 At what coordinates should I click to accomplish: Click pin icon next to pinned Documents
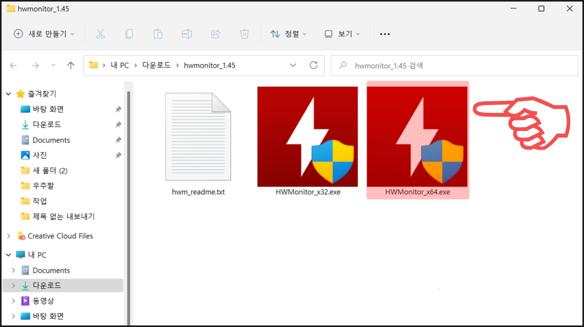[x=118, y=140]
